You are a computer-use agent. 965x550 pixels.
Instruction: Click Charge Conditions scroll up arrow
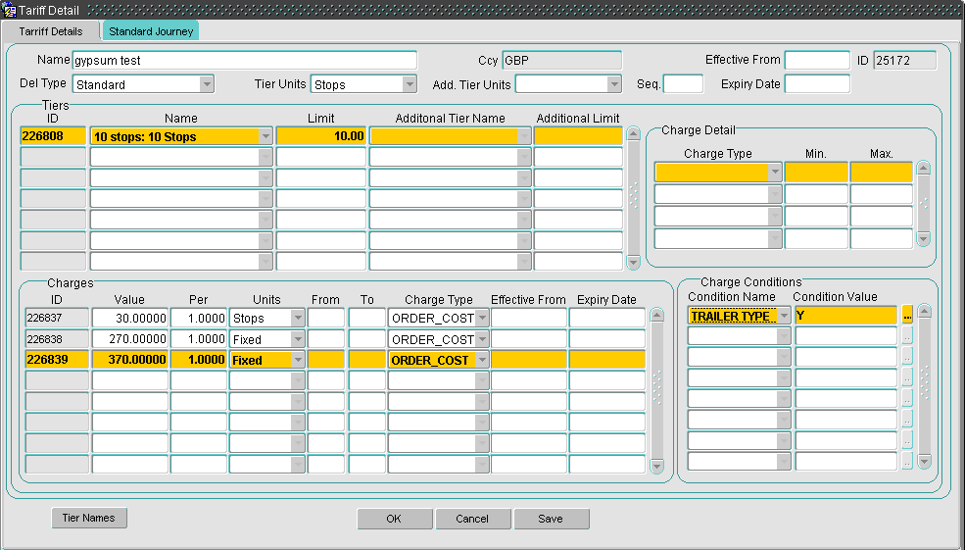(925, 311)
